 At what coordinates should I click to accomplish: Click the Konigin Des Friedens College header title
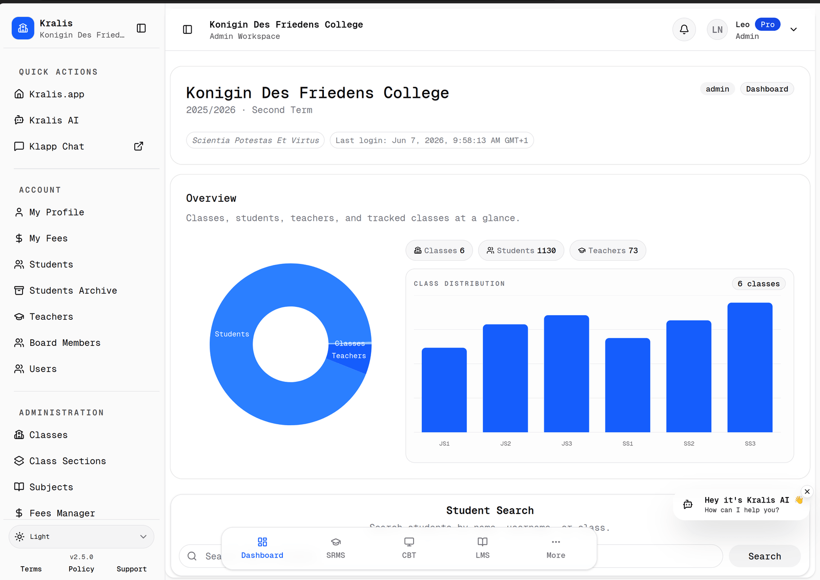pos(286,25)
